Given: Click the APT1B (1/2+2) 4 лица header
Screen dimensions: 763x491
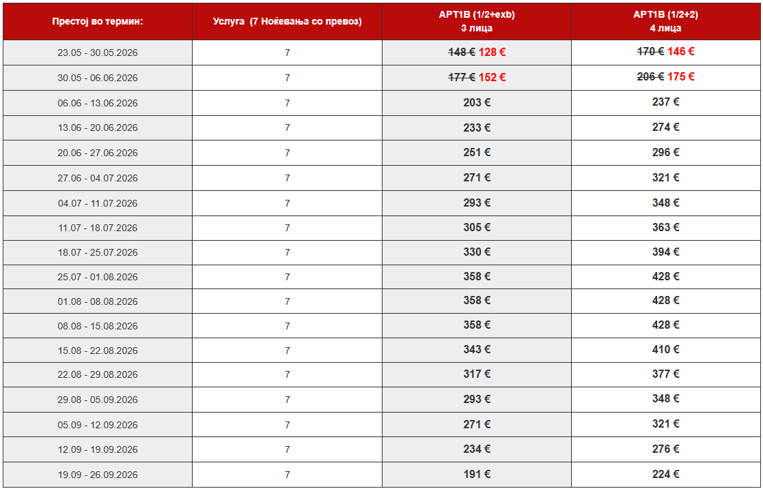Looking at the screenshot, I should coord(665,21).
